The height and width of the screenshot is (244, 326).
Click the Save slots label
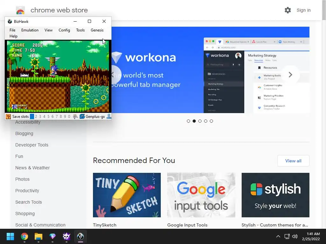[20, 117]
